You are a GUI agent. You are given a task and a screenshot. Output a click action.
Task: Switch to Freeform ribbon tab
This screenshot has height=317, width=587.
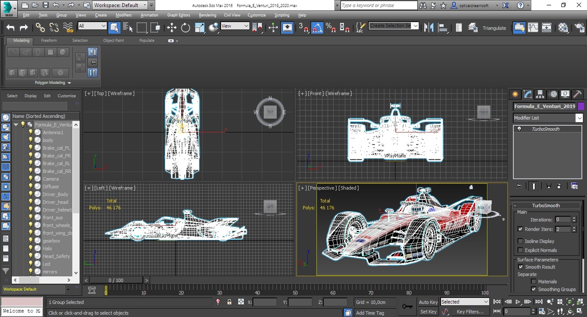[49, 40]
